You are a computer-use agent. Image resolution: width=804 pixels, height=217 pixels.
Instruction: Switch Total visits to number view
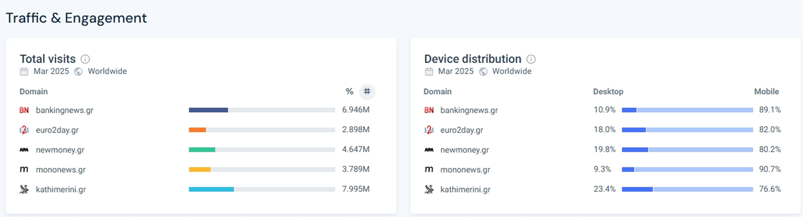point(367,92)
